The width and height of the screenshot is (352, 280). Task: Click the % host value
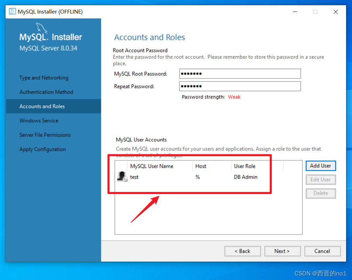click(198, 177)
